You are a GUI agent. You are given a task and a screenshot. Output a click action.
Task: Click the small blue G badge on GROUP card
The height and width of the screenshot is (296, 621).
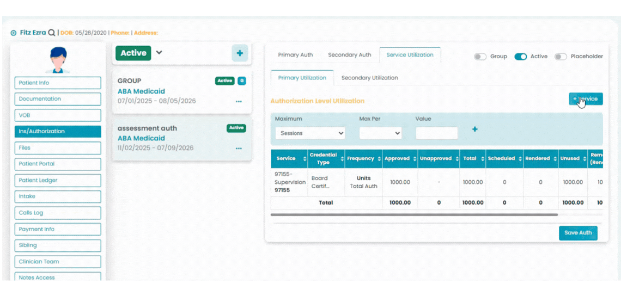pos(242,81)
